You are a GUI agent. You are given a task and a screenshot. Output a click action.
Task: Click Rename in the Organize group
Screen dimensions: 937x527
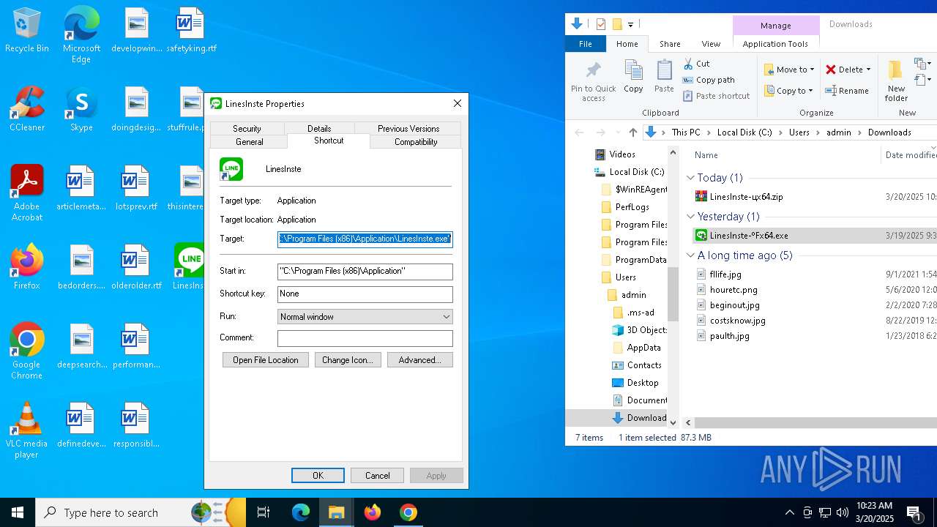click(847, 91)
